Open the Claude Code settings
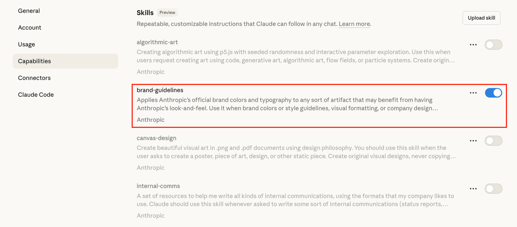The width and height of the screenshot is (517, 227). point(36,94)
